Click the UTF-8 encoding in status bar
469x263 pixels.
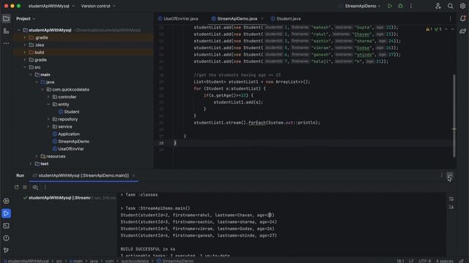tap(425, 261)
